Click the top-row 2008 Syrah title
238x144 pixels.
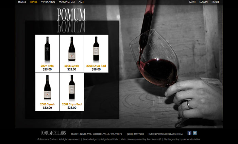pos(72,66)
